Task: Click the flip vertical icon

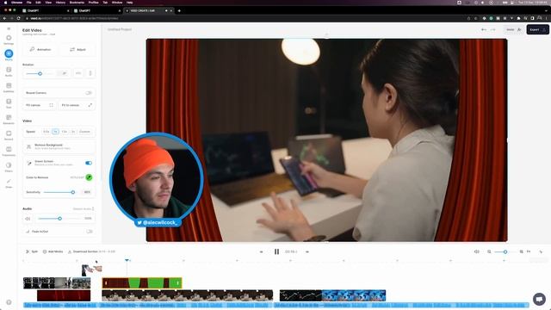Action: click(90, 73)
